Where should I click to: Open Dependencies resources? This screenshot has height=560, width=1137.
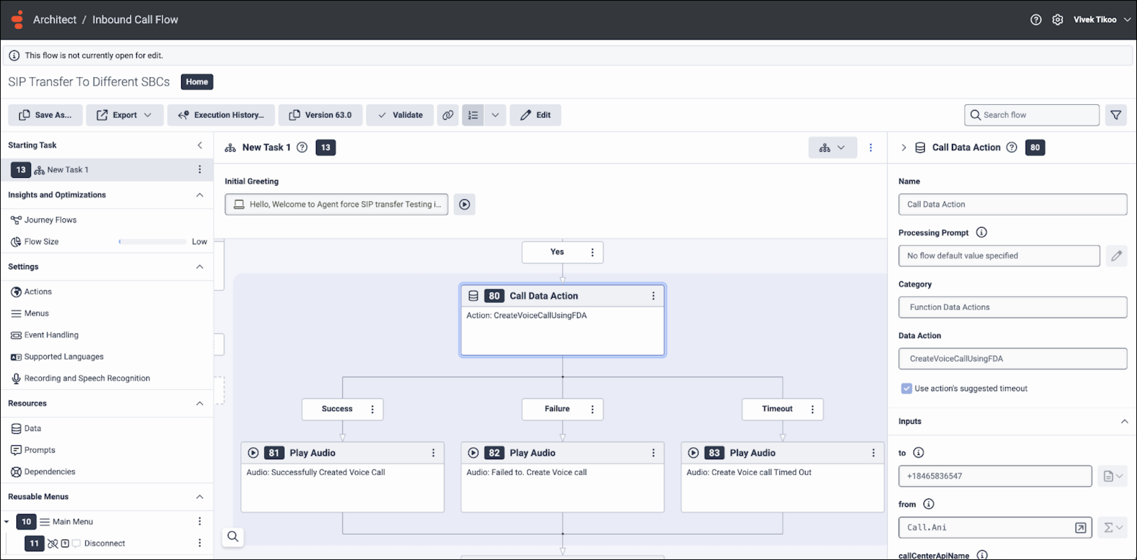[x=49, y=471]
